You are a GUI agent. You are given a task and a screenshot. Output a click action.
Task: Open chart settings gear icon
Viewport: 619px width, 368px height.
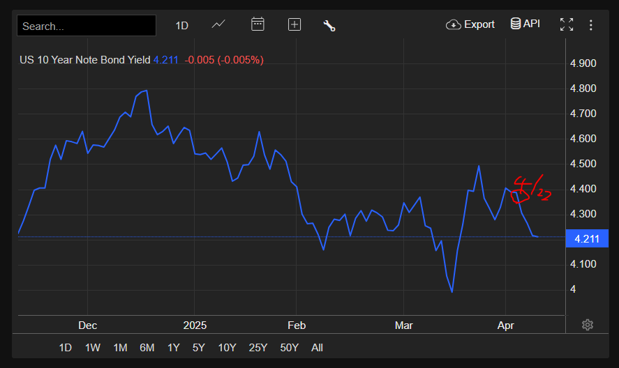(588, 325)
